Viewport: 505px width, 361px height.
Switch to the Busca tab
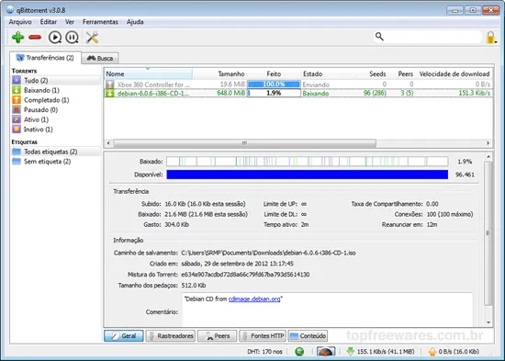pyautogui.click(x=100, y=58)
